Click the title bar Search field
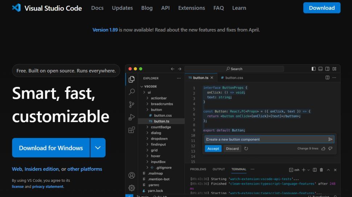 click(x=234, y=69)
